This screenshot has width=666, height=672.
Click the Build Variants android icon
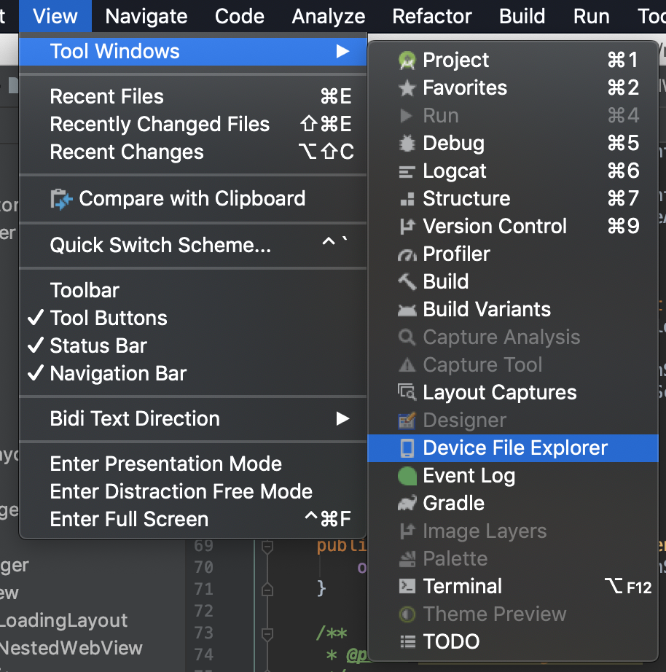[x=407, y=310]
